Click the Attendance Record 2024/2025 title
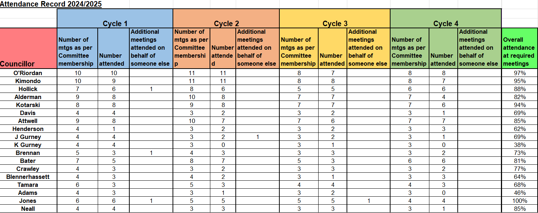 point(51,4)
